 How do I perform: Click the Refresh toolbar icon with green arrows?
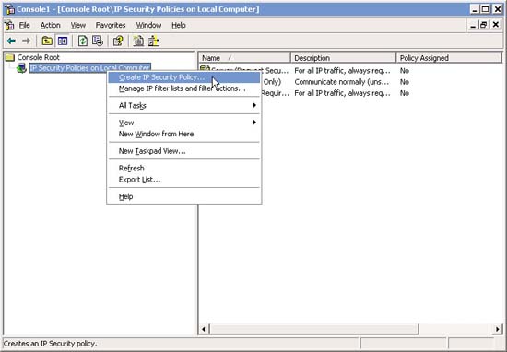[x=83, y=41]
